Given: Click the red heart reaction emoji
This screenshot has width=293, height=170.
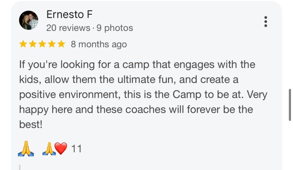Looking at the screenshot, I should coord(61,149).
